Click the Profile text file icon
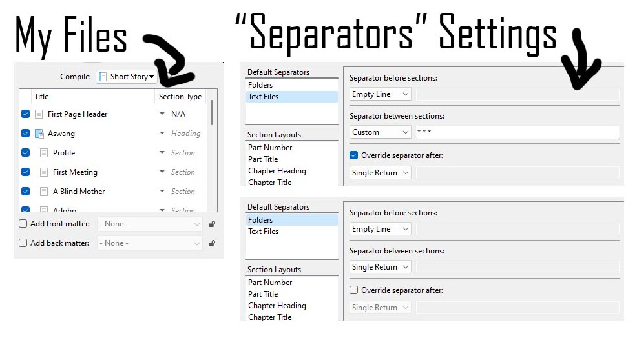 [x=44, y=153]
